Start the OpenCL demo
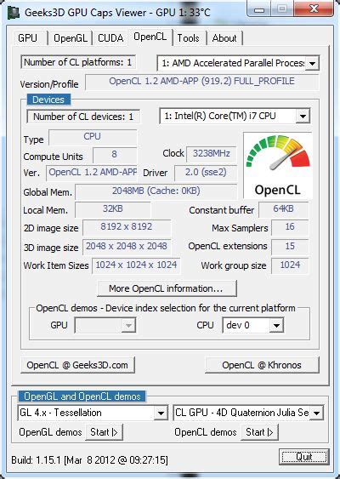 tap(259, 432)
